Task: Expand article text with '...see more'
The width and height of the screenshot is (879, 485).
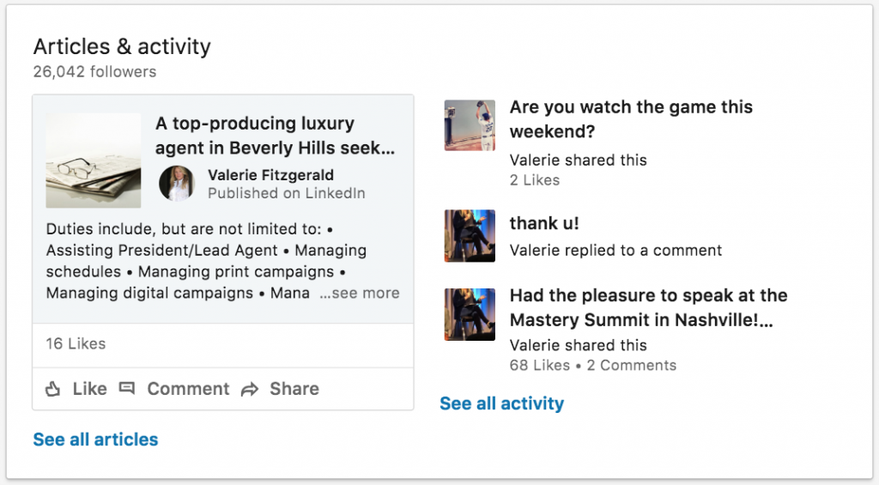Action: click(360, 294)
